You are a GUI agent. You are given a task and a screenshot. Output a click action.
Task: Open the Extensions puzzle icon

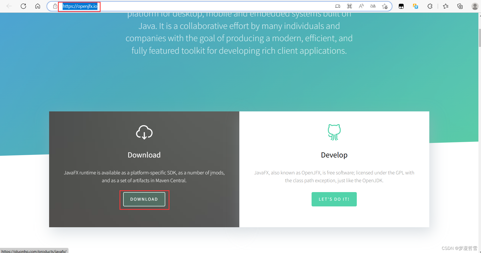click(430, 6)
